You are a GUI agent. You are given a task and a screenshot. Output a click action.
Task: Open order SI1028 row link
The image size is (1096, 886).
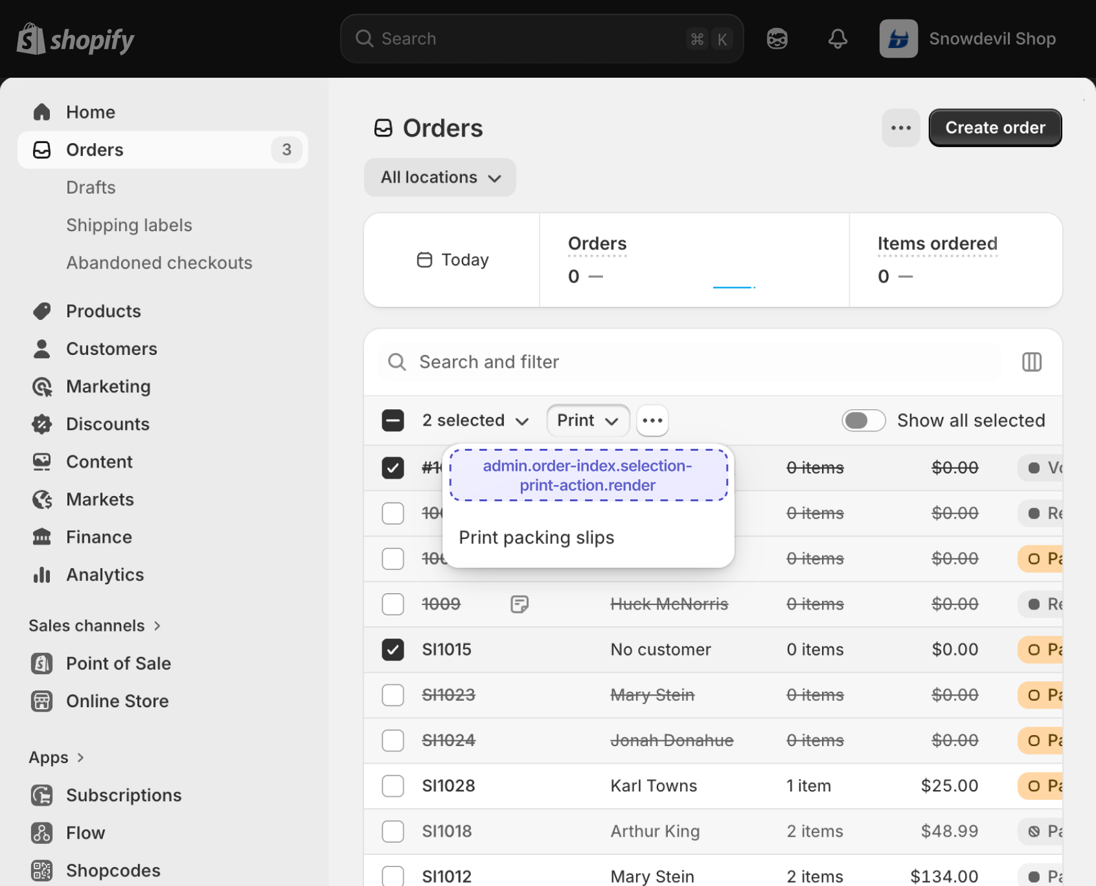coord(449,786)
